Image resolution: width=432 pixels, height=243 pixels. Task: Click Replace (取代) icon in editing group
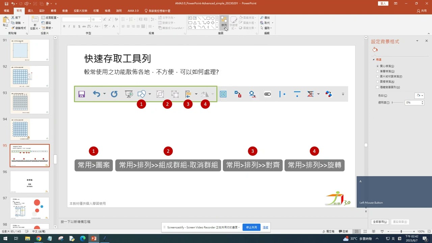coord(262,23)
